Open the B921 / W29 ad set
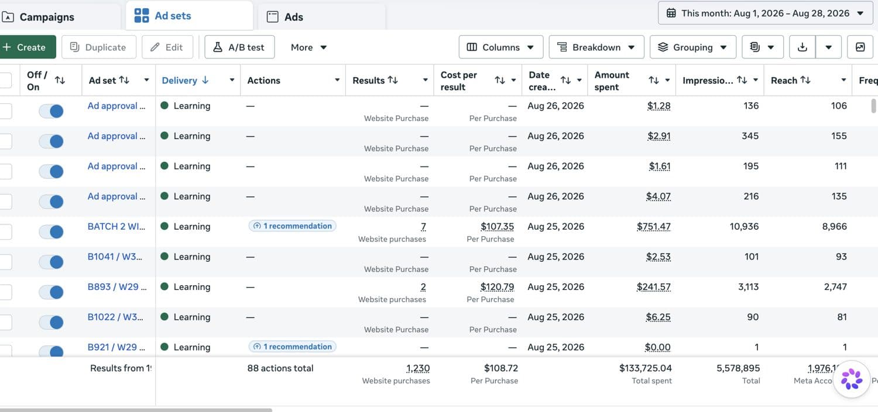This screenshot has width=878, height=412. point(117,347)
